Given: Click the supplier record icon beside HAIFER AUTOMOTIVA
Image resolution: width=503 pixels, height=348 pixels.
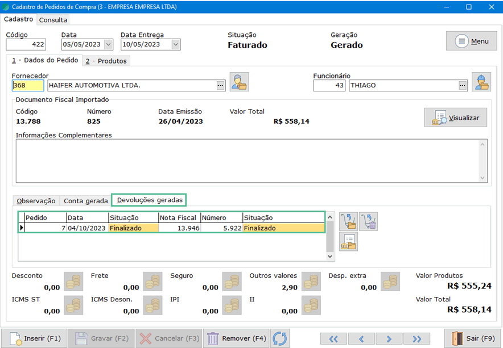Looking at the screenshot, I should click(x=239, y=82).
